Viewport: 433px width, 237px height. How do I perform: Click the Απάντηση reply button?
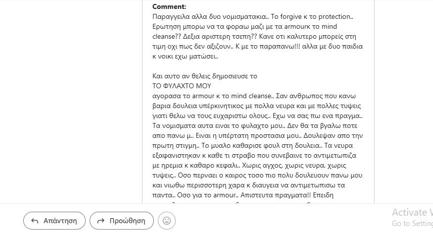[x=54, y=221]
